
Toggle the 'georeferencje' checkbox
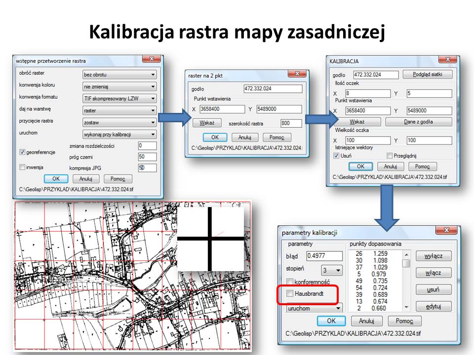(x=22, y=152)
